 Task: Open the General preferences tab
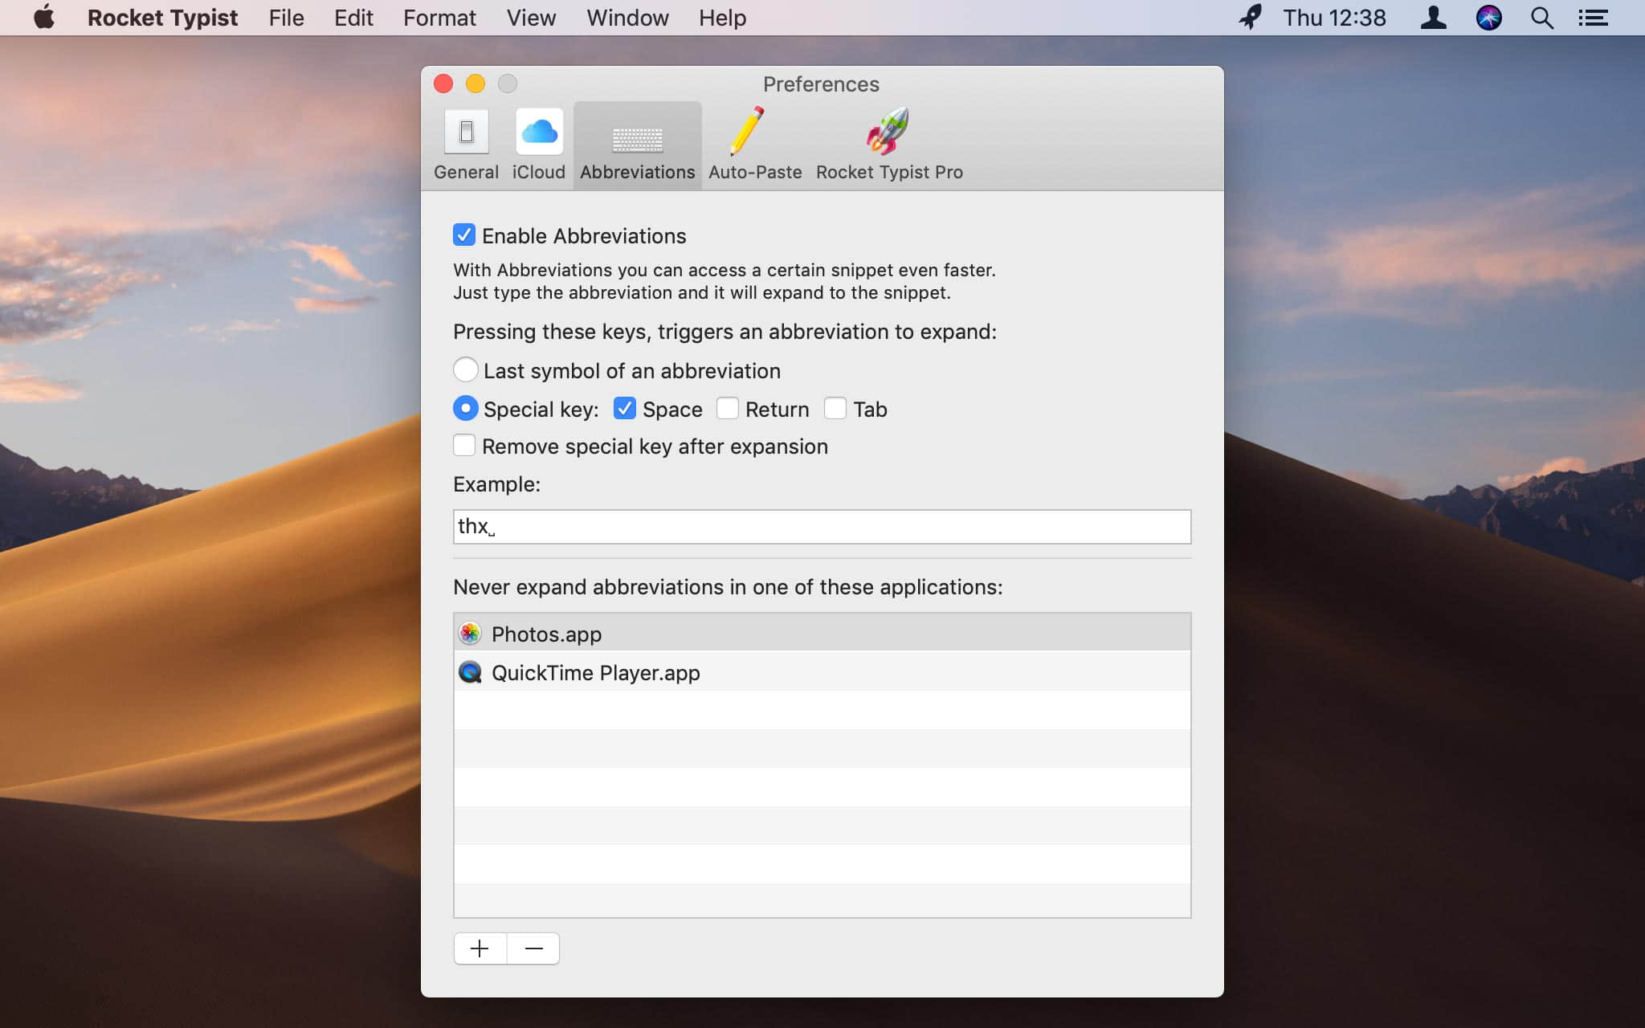[x=466, y=145]
